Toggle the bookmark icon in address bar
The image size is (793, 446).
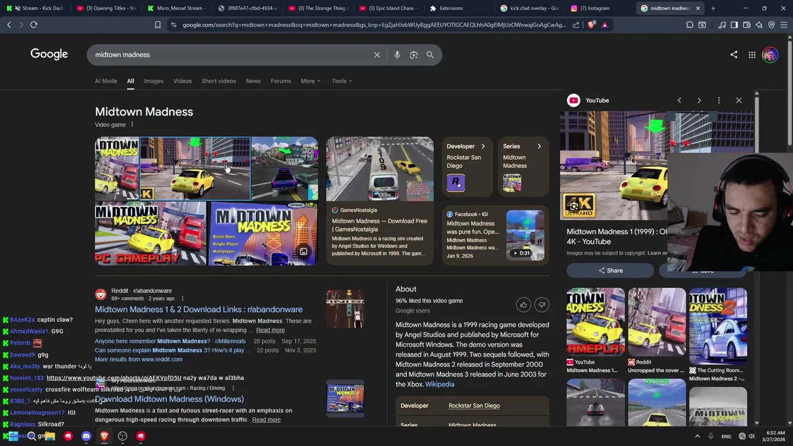pyautogui.click(x=157, y=25)
